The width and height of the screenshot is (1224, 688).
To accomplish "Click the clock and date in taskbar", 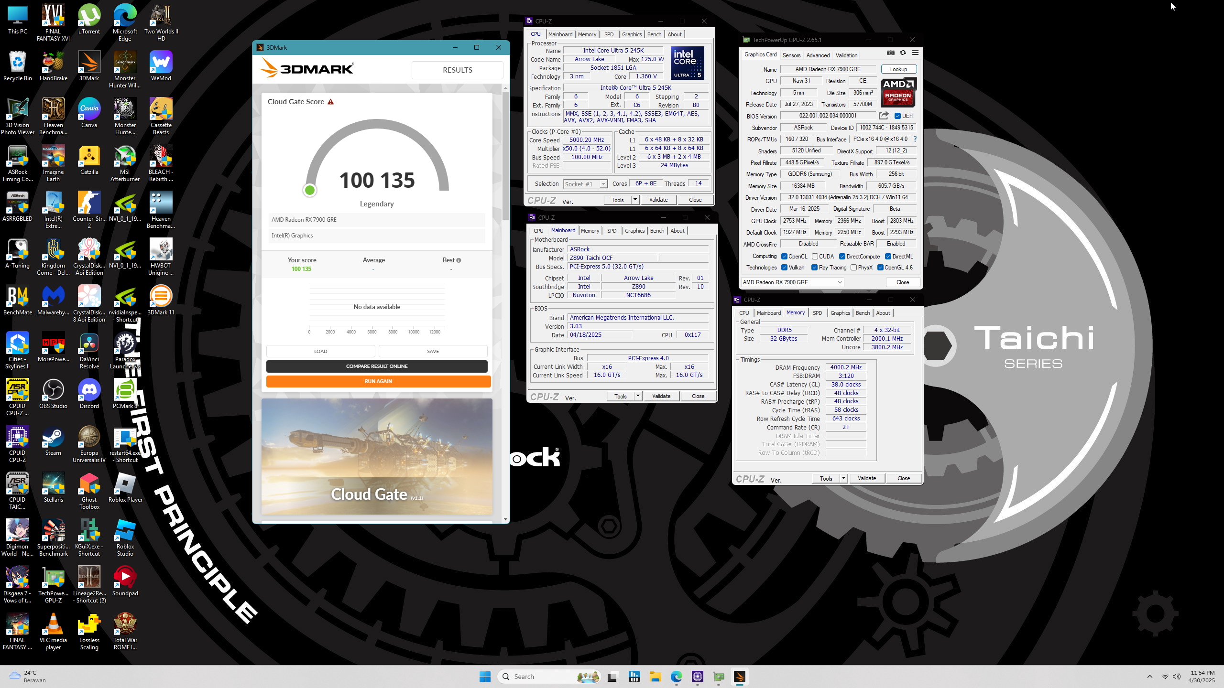I will click(x=1202, y=677).
